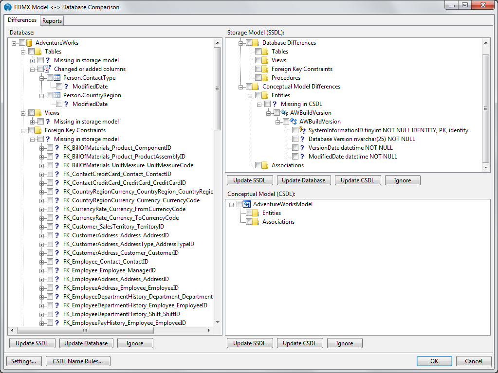
Task: Click the key icon beside SystemInformationID column
Action: point(302,130)
